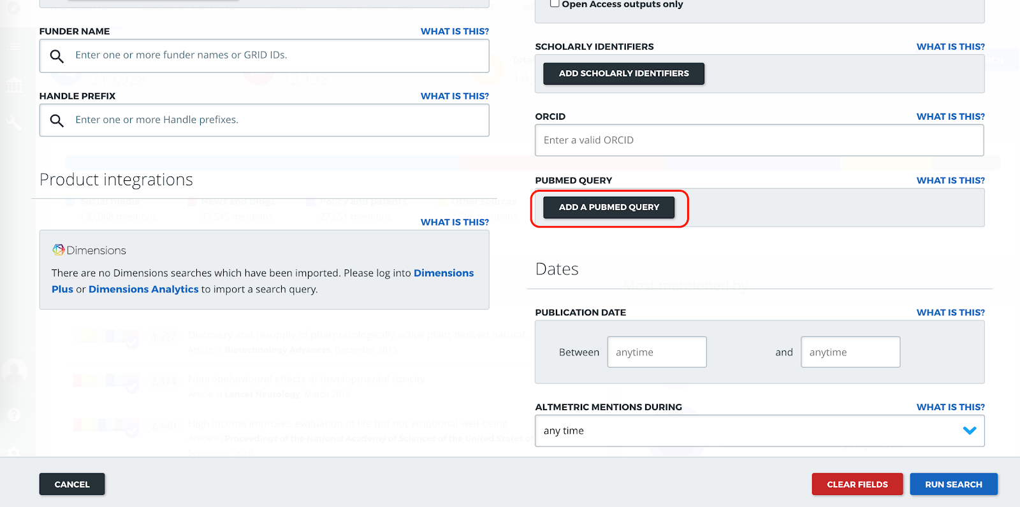
Task: Click the Publication Date end "and" field
Action: click(x=850, y=352)
